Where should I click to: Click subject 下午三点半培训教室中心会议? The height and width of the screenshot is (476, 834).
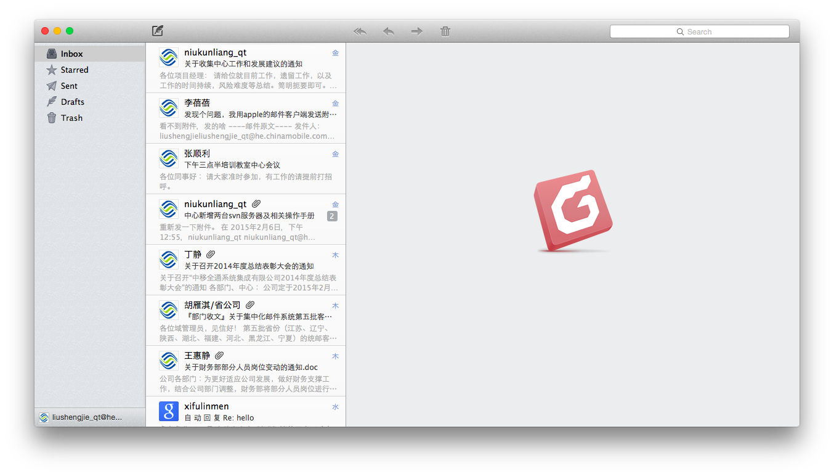point(232,165)
